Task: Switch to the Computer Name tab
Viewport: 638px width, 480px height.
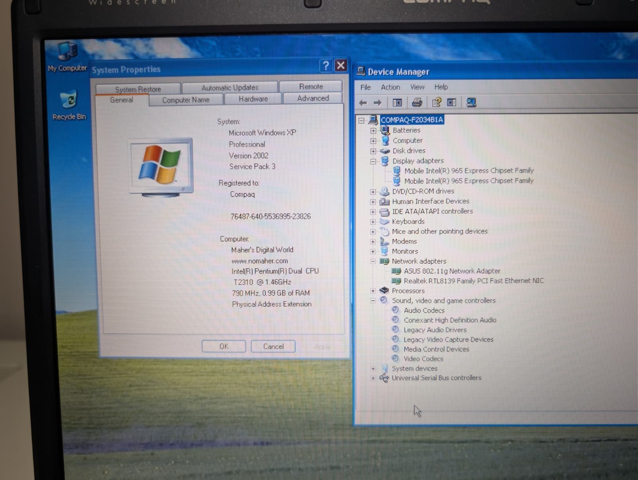Action: point(186,100)
